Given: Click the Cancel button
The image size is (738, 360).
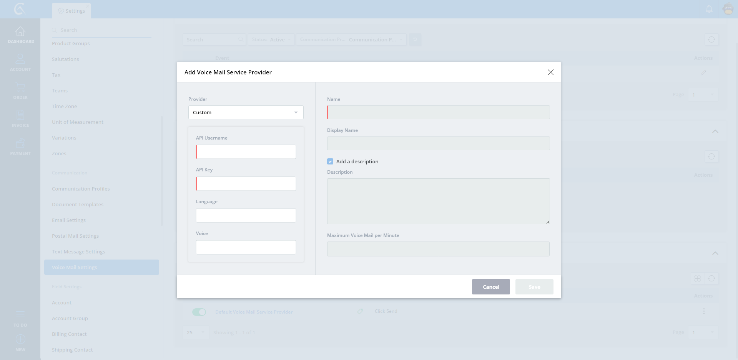Looking at the screenshot, I should click(x=491, y=287).
